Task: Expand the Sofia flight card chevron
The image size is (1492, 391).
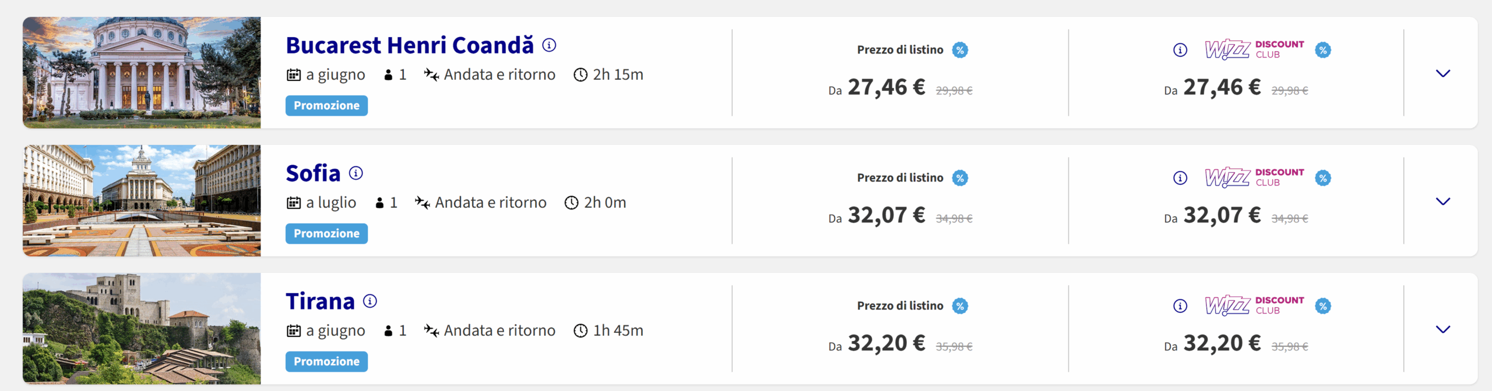Action: pyautogui.click(x=1443, y=201)
